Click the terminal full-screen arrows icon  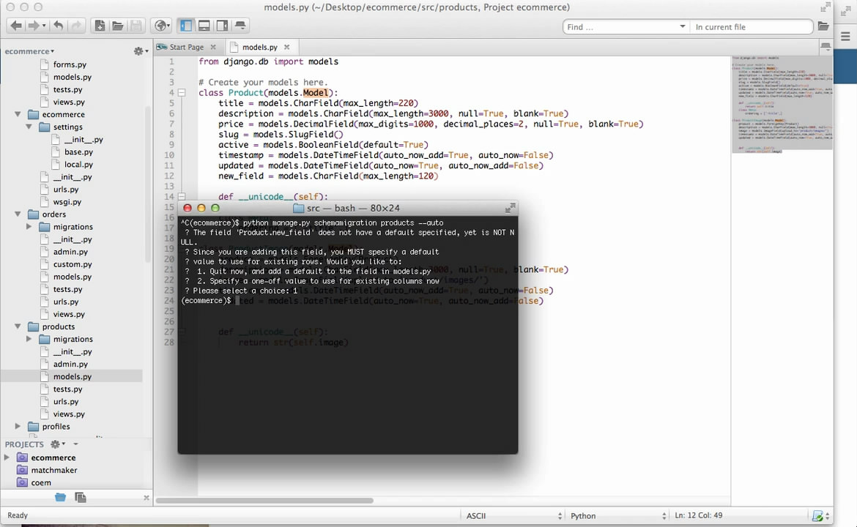click(x=509, y=208)
